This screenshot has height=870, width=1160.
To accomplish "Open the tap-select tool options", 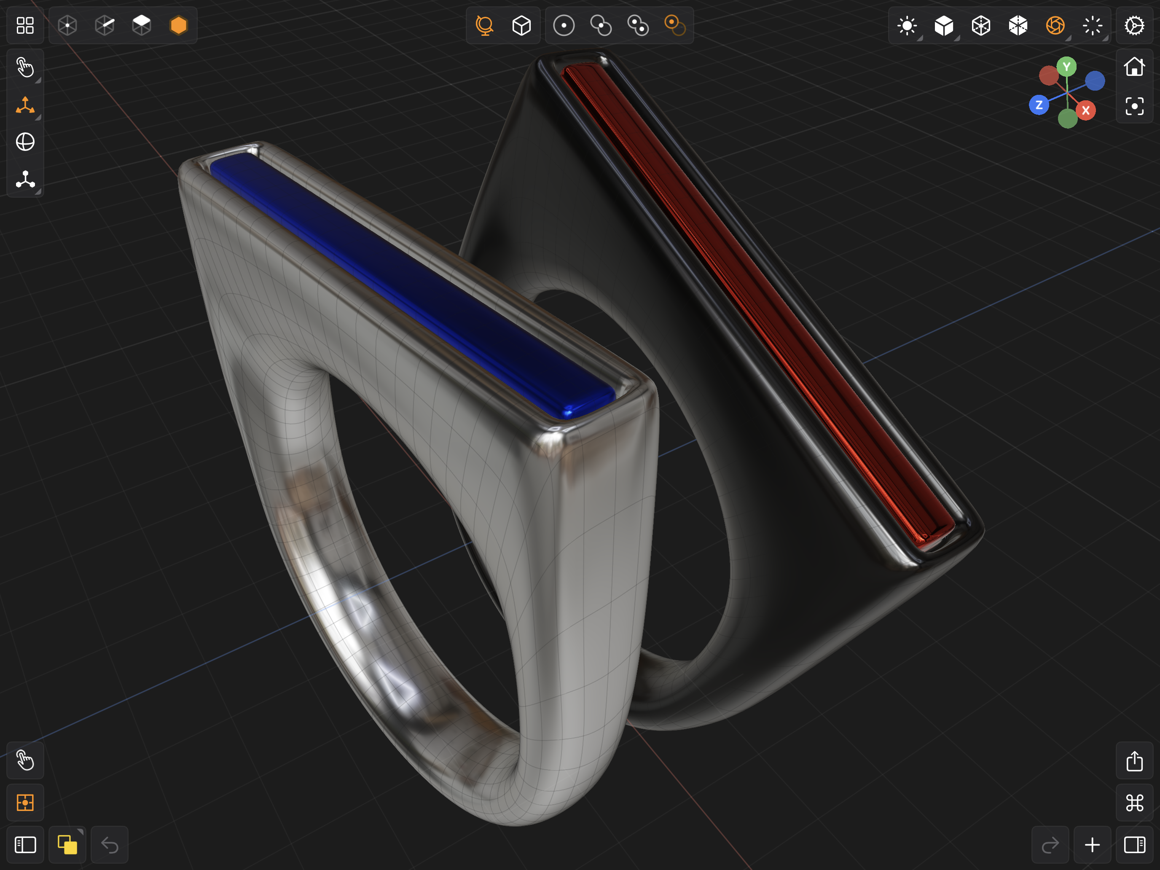I will 25,67.
